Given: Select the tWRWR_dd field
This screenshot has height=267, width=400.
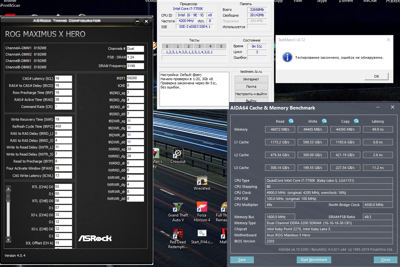Looking at the screenshot, I should tap(135, 199).
